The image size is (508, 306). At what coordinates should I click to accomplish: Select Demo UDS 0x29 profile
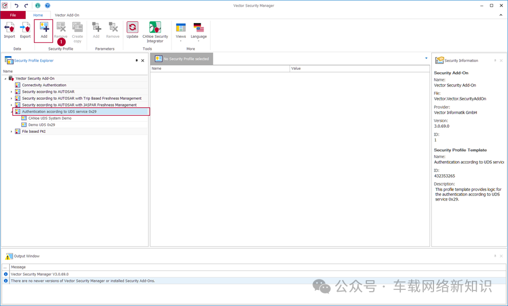tap(42, 125)
